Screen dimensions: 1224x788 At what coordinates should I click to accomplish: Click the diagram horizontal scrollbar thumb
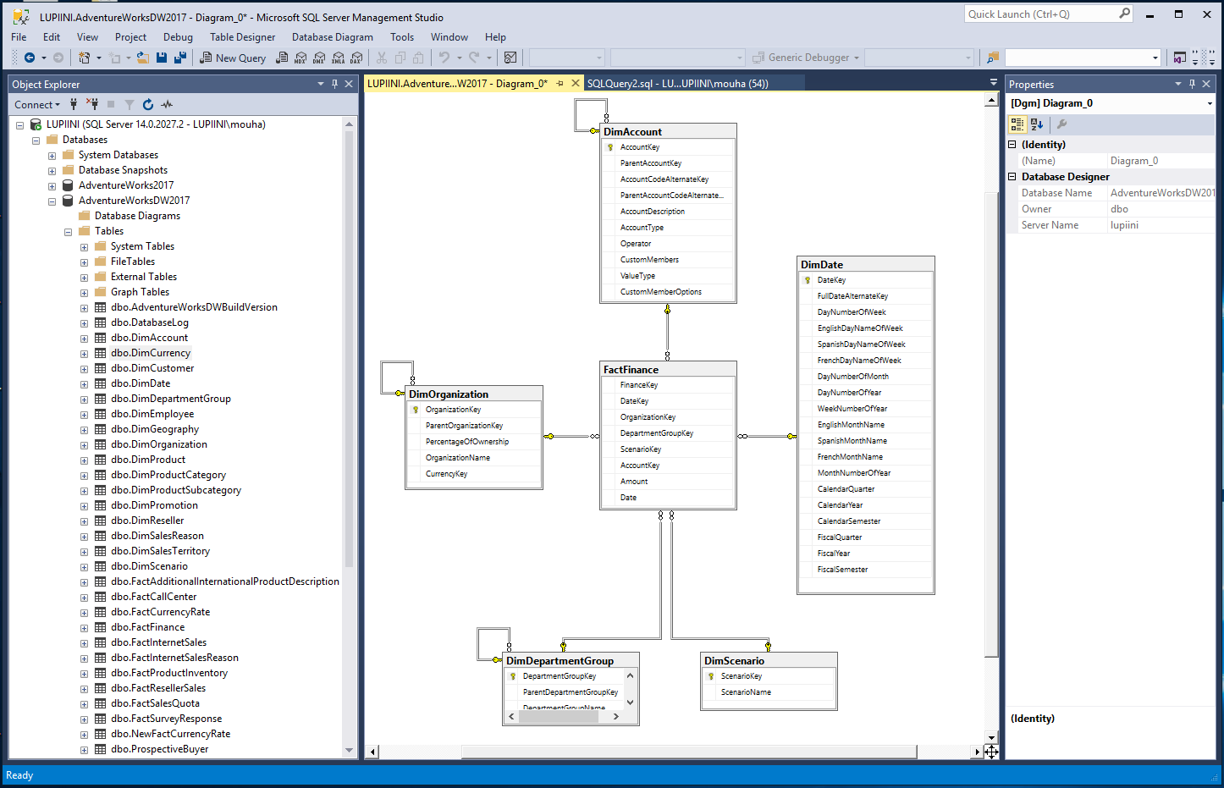(x=689, y=752)
